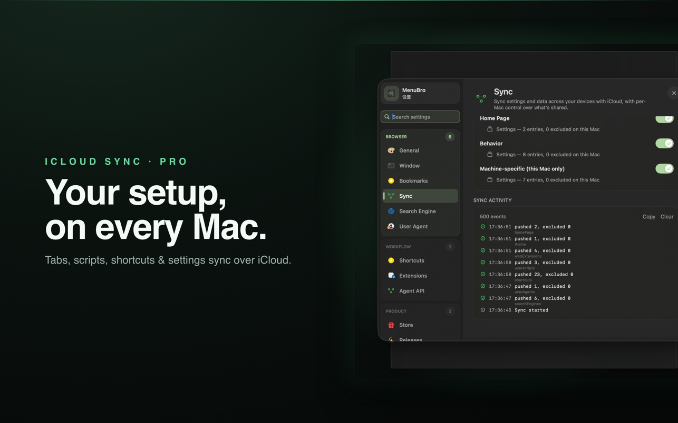This screenshot has height=423, width=678.
Task: Select the Sync sidebar item
Action: (420, 196)
